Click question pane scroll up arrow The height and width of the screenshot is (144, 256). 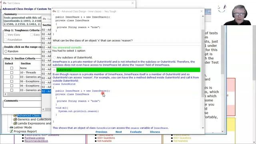pos(203,16)
